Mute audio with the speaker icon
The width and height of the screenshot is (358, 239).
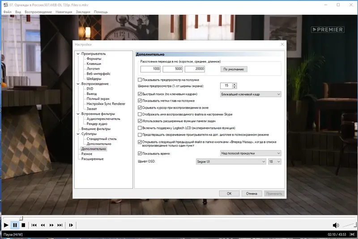(336, 225)
